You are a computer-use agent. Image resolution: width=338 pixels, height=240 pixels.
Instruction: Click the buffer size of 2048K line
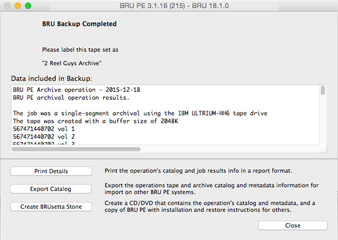(x=95, y=121)
